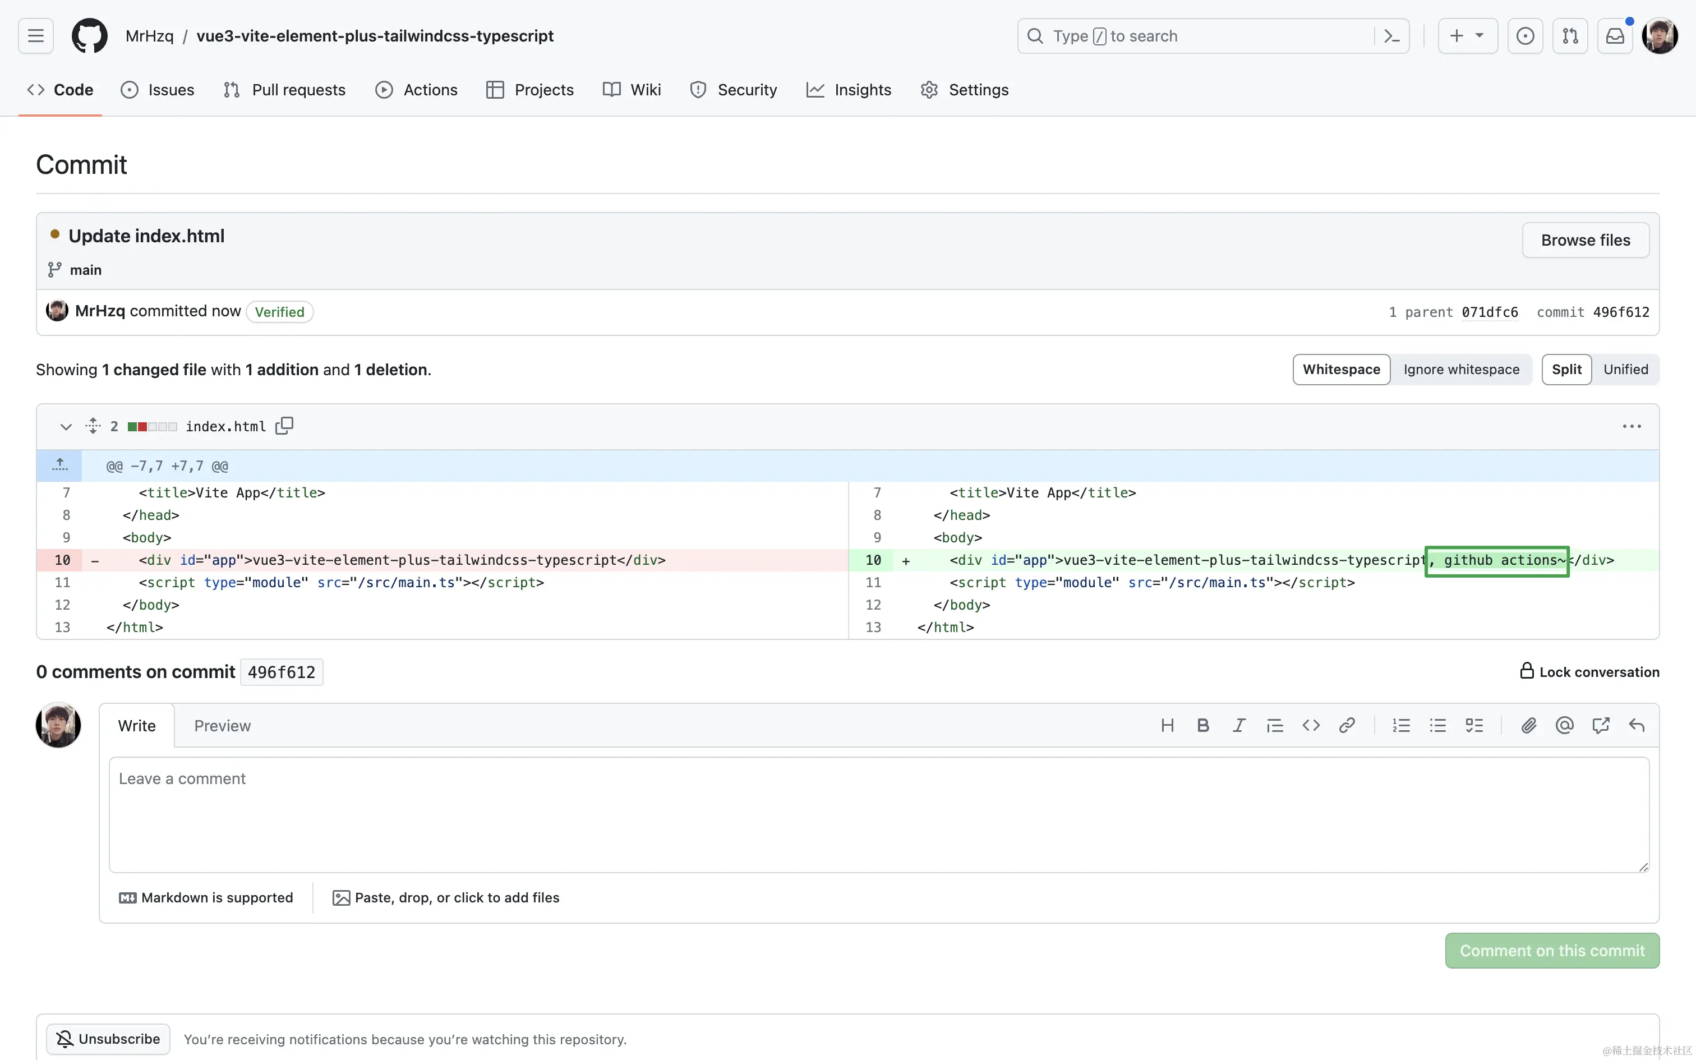Switch to the Preview comment tab

222,726
